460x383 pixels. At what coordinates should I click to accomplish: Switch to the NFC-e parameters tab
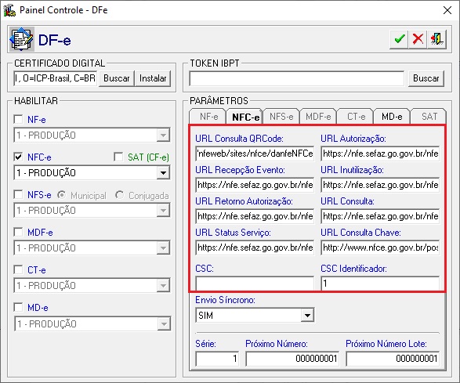(245, 117)
